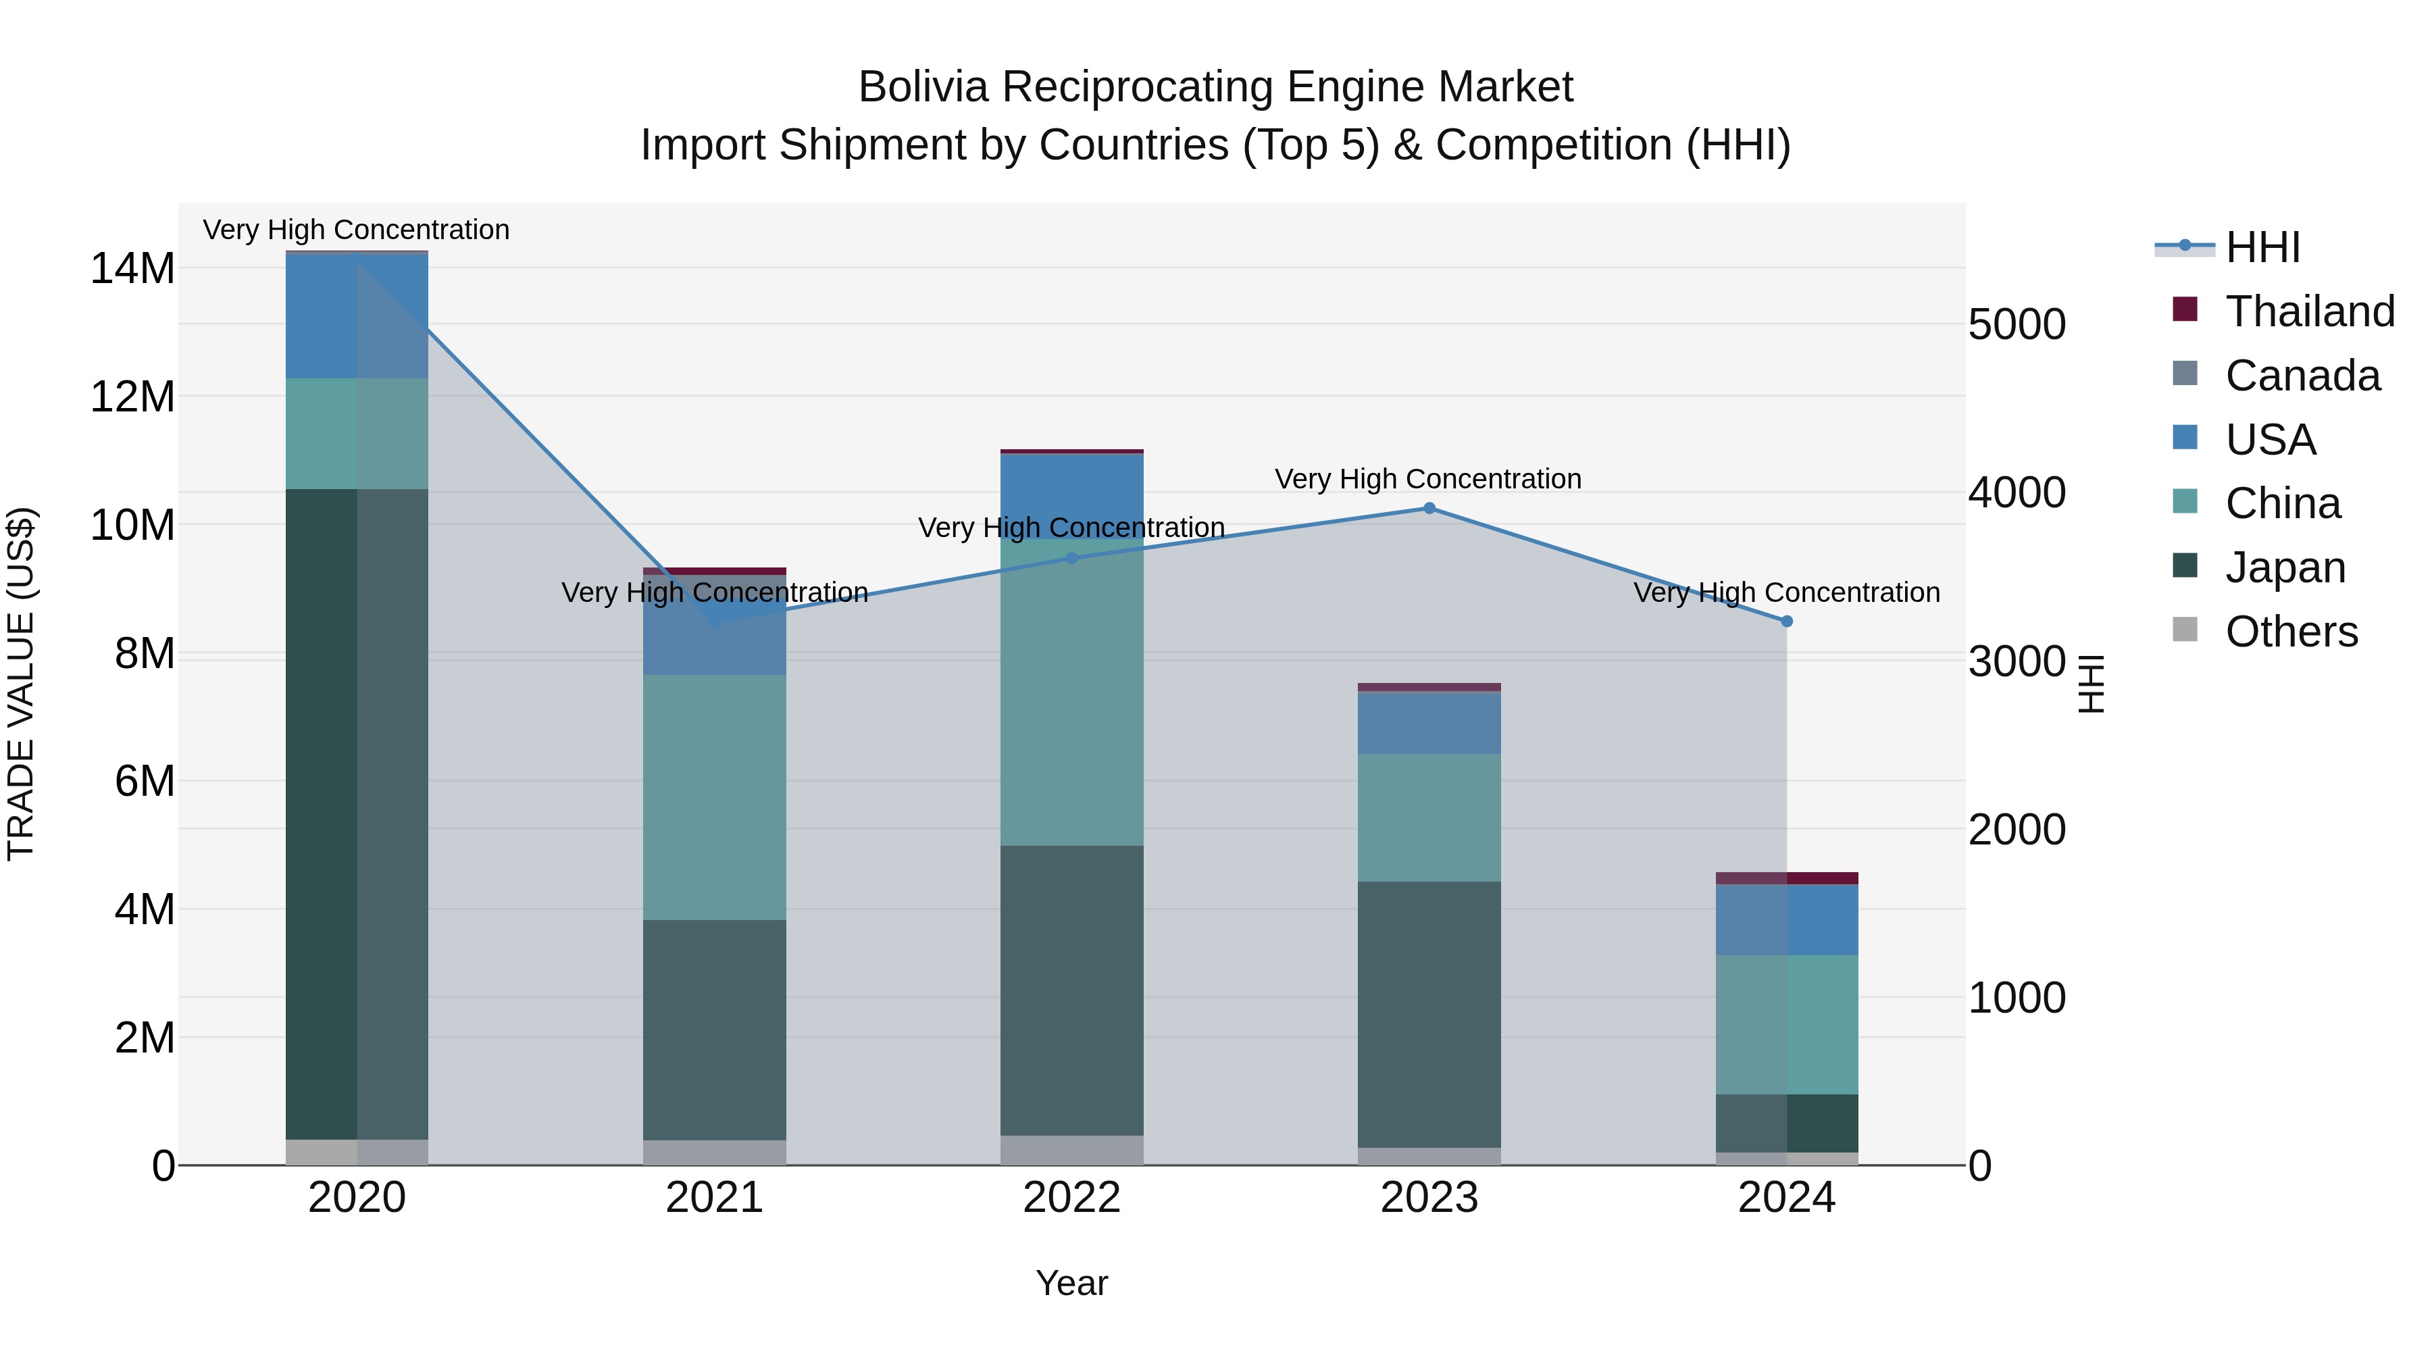Select the 2021 HHI data point marker
Image resolution: width=2432 pixels, height=1368 pixels.
click(x=715, y=622)
